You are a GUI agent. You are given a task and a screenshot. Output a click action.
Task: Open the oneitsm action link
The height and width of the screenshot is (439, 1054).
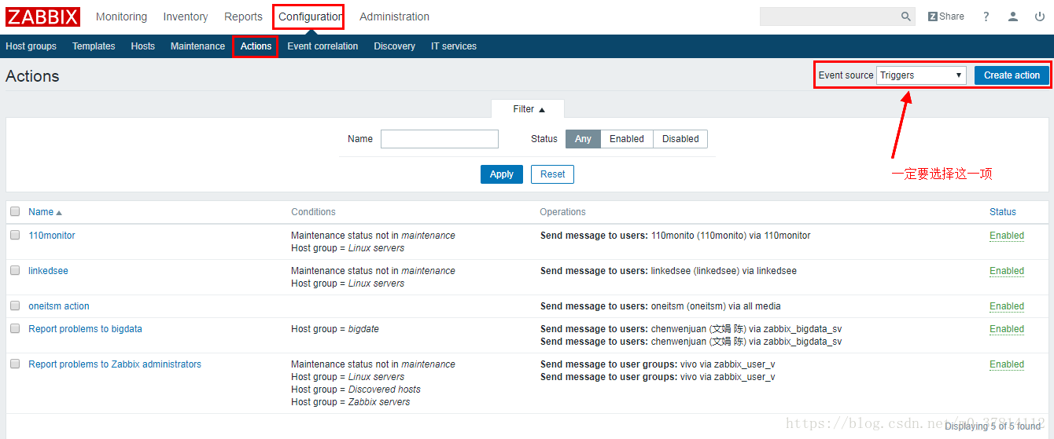click(x=59, y=306)
